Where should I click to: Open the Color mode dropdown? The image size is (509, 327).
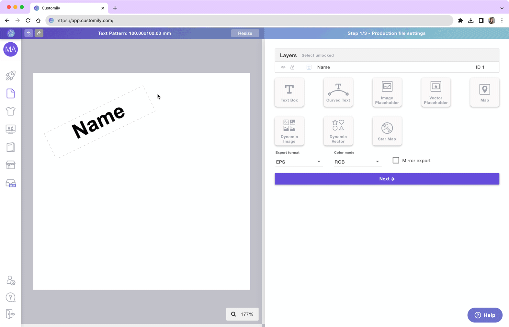pos(356,162)
